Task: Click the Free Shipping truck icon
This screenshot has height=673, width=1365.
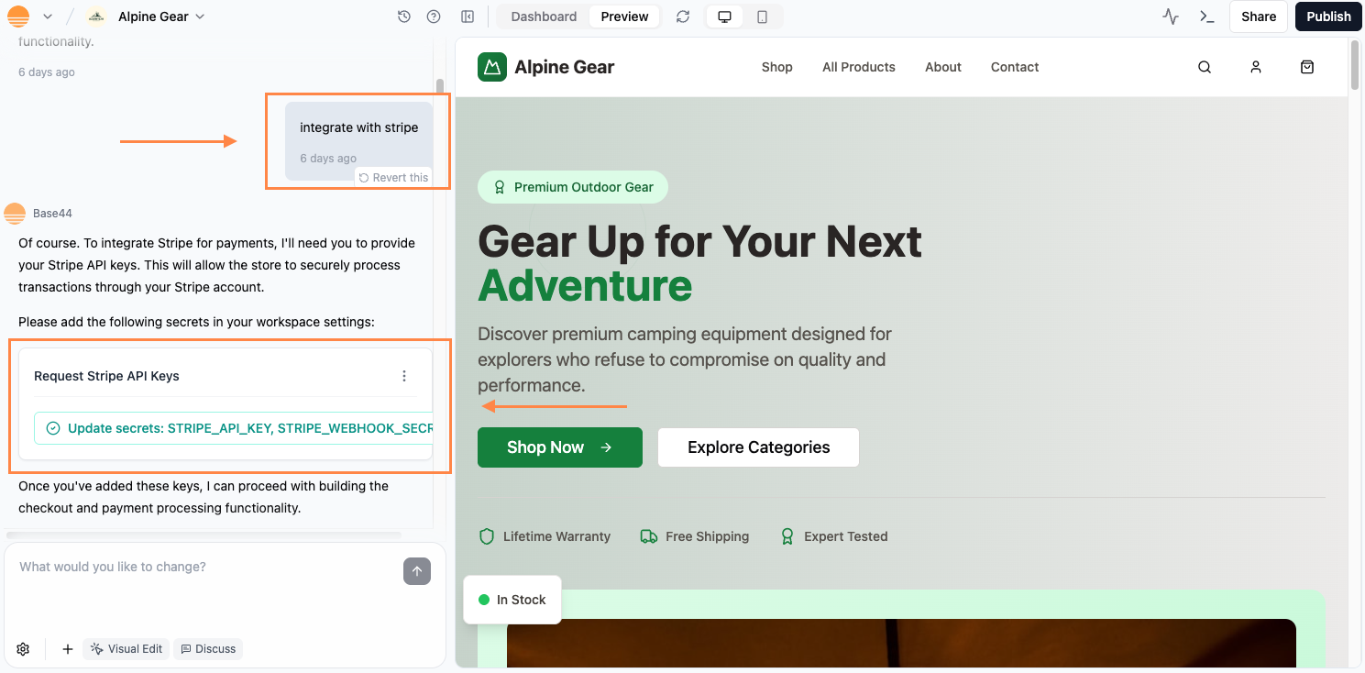Action: point(649,536)
